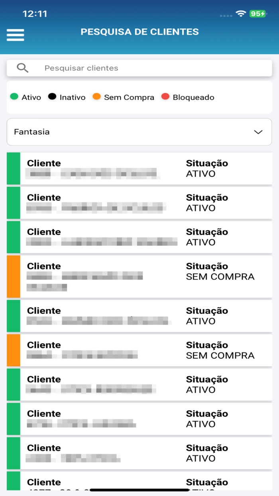The width and height of the screenshot is (279, 496).
Task: Open the Sem Compra filter option
Action: 129,97
